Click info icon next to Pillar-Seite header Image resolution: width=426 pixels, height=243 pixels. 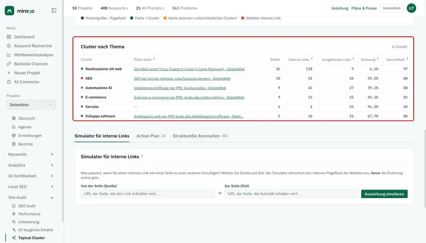154,59
